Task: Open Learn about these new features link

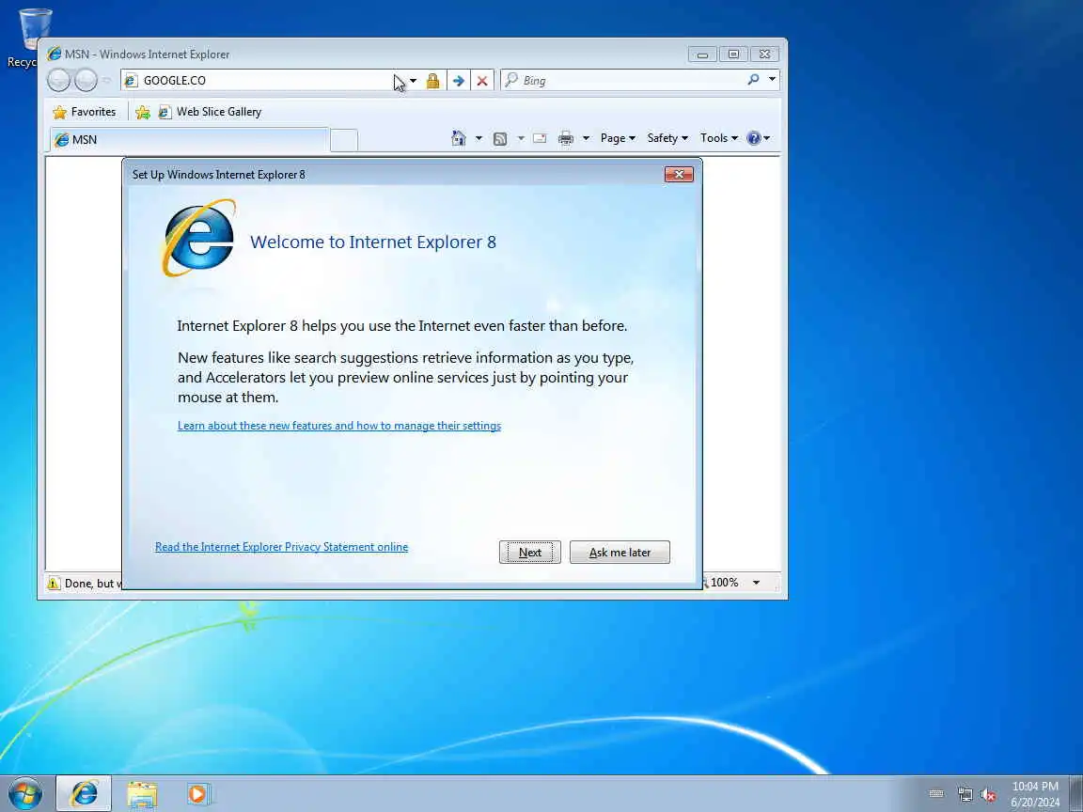Action: [x=339, y=426]
